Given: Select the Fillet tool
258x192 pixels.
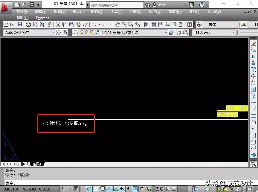Looking at the screenshot, I should pyautogui.click(x=253, y=142).
